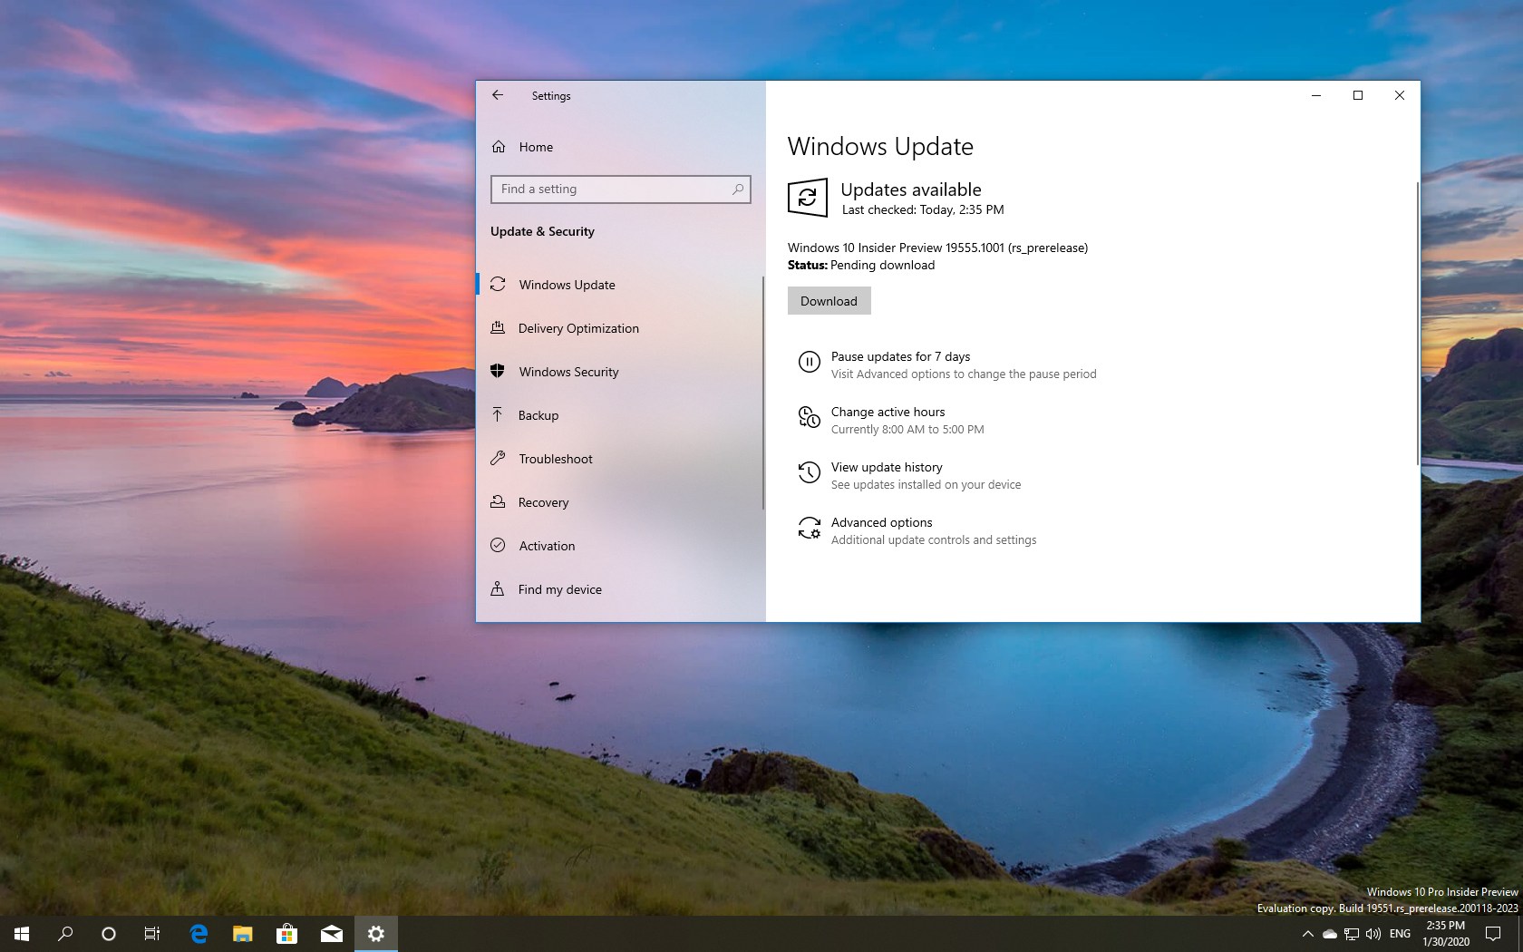
Task: Click the clock icon for active hours
Action: pyautogui.click(x=809, y=418)
